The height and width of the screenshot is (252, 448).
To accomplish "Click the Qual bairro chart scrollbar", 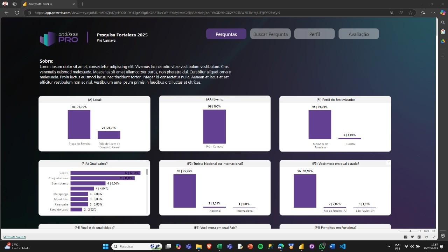I will (x=147, y=172).
